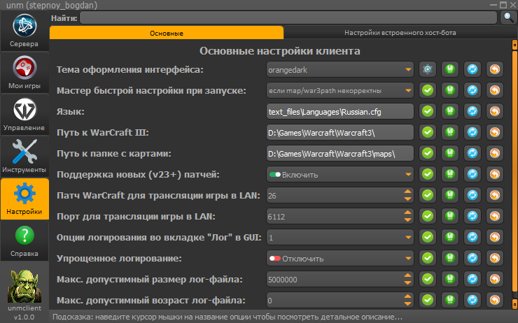Reset the Патч WarCraft LAN value
This screenshot has height=323, width=518.
(x=495, y=195)
